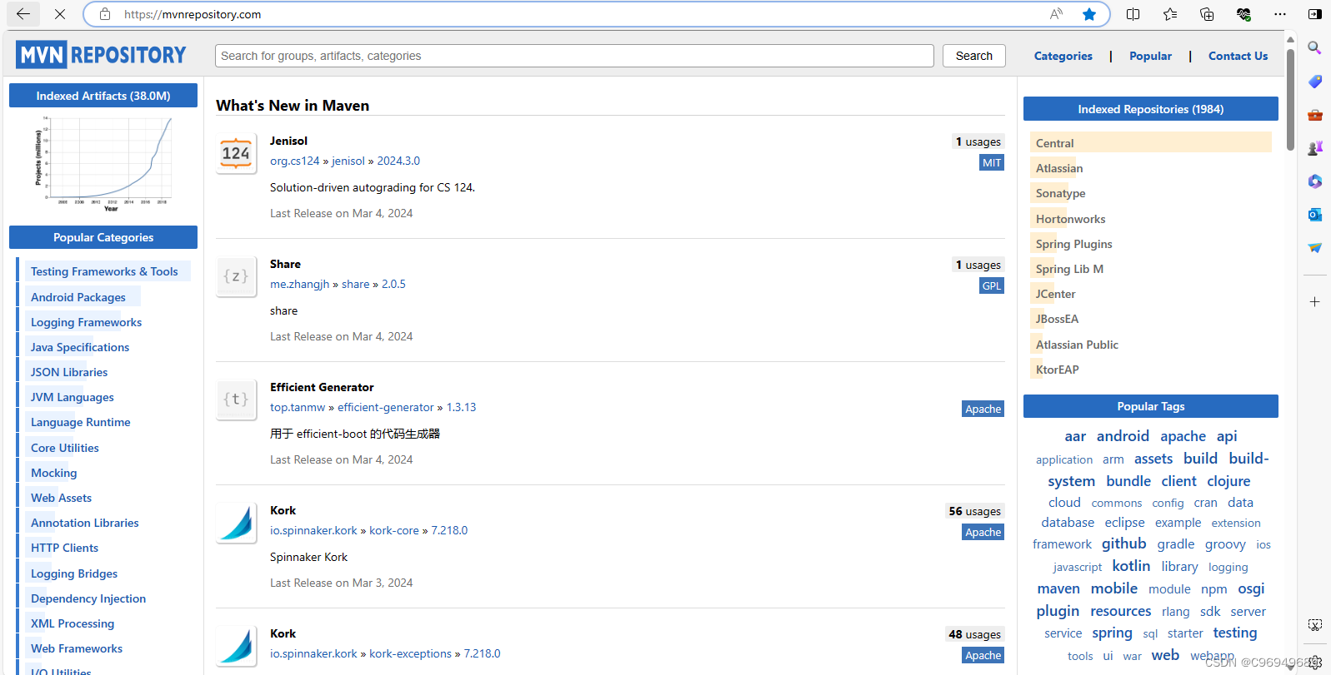Open the Hortonworks repository link
This screenshot has width=1331, height=675.
tap(1070, 219)
